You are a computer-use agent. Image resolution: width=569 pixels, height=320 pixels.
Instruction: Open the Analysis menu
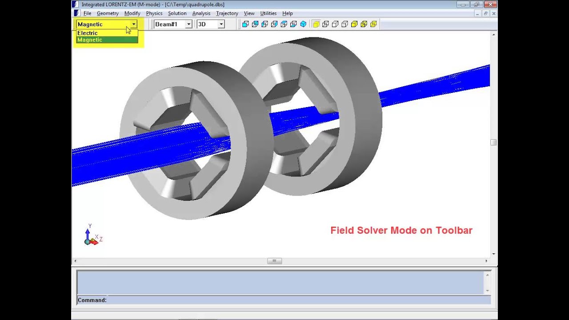(201, 13)
